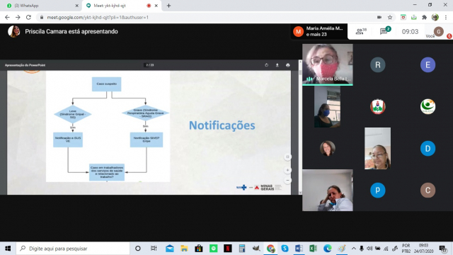
Task: Click the rotate icon in presentation toolbar
Action: (x=266, y=65)
